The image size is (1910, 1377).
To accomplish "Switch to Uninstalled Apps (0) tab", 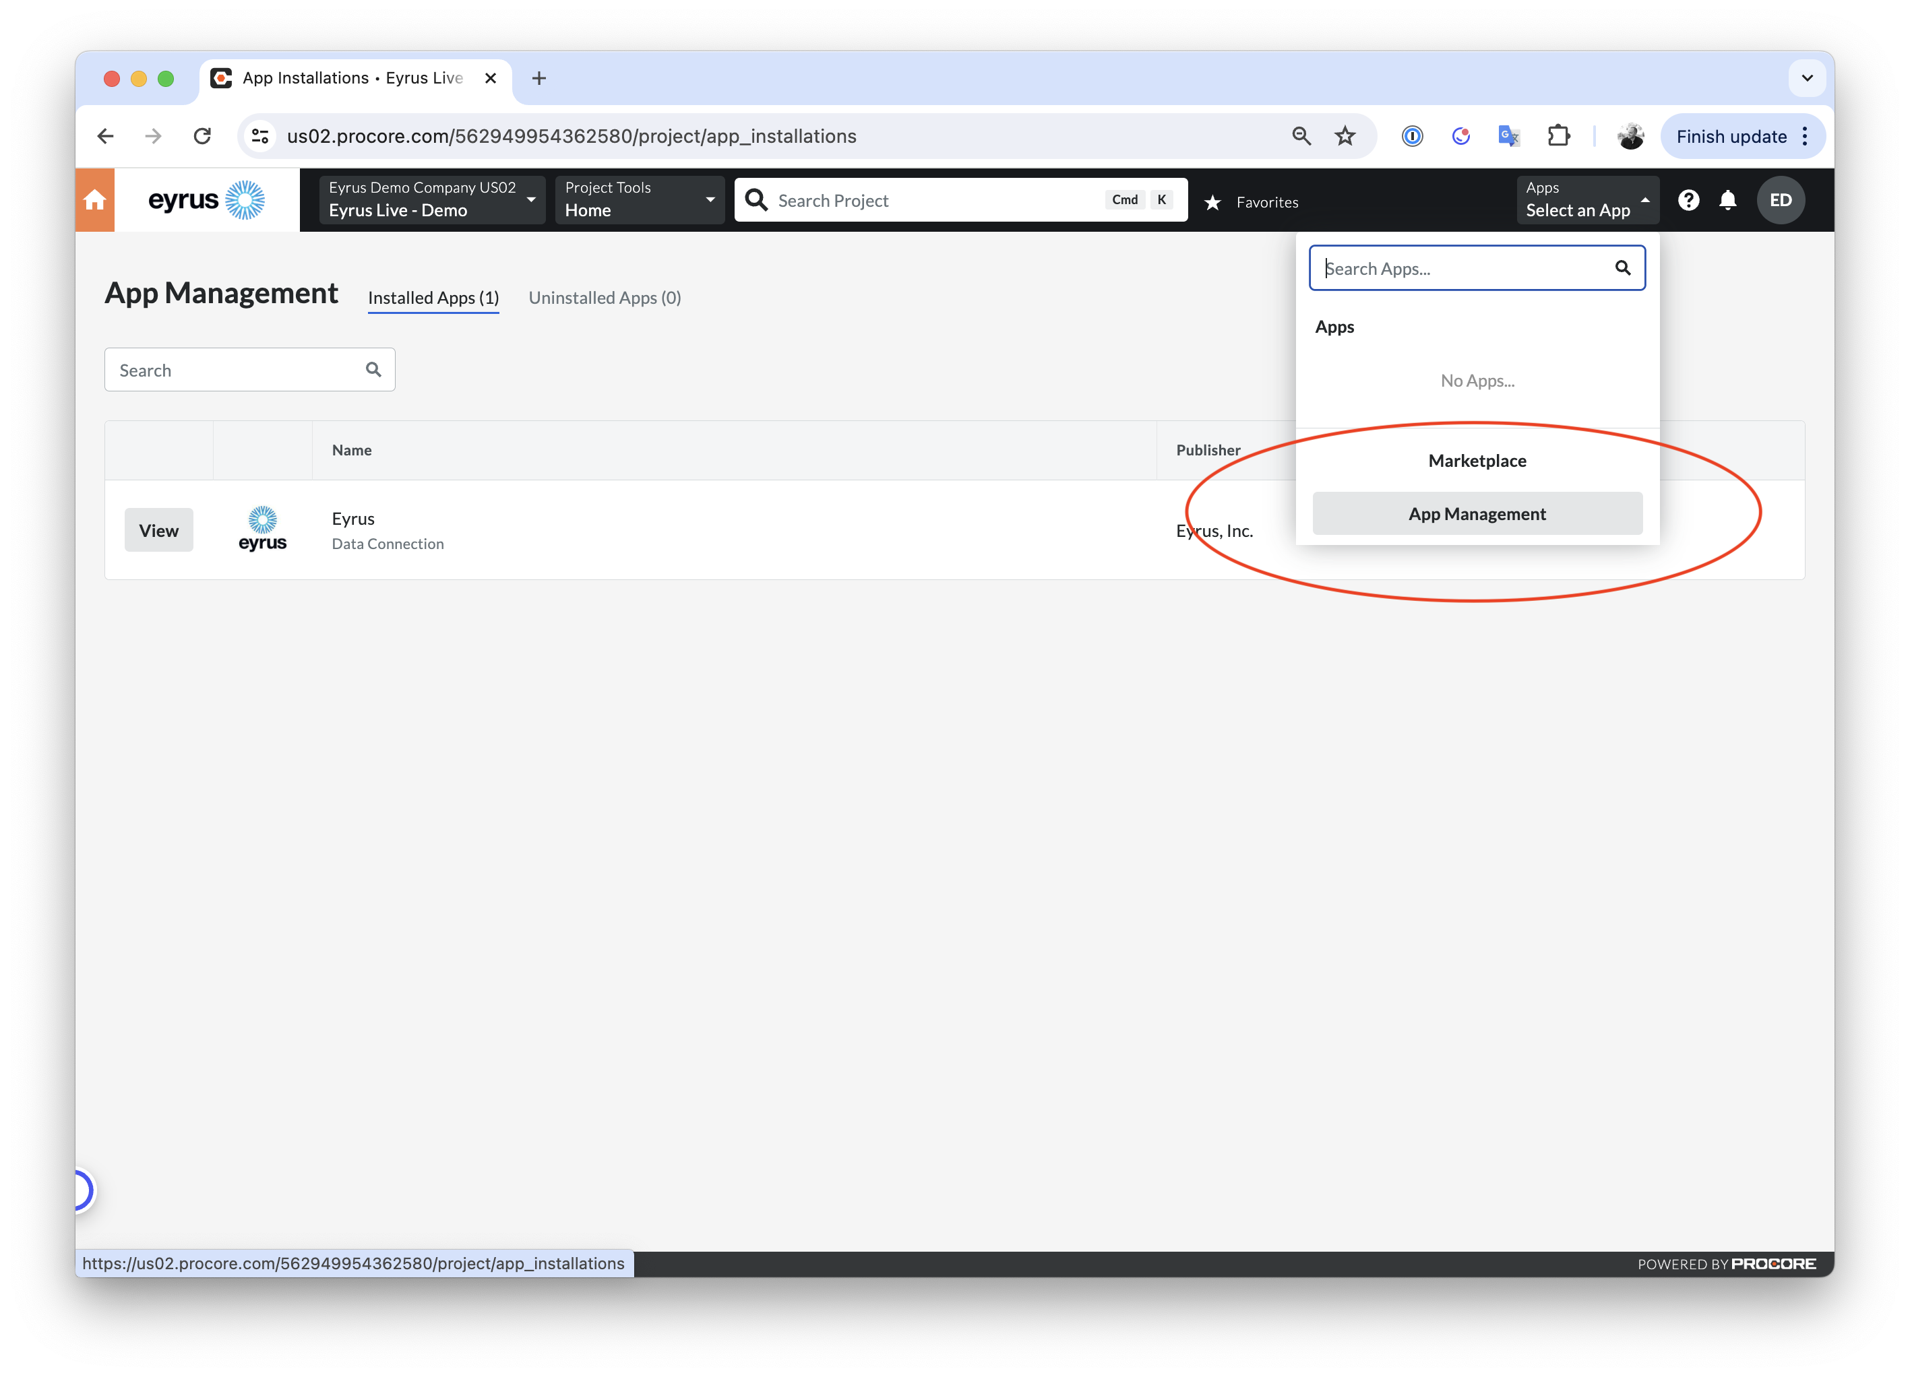I will click(x=605, y=298).
